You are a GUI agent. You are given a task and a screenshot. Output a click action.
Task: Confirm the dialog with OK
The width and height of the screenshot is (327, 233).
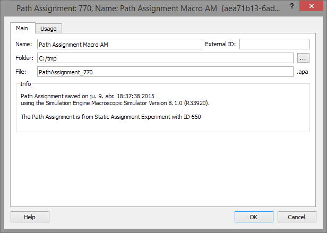pyautogui.click(x=254, y=217)
